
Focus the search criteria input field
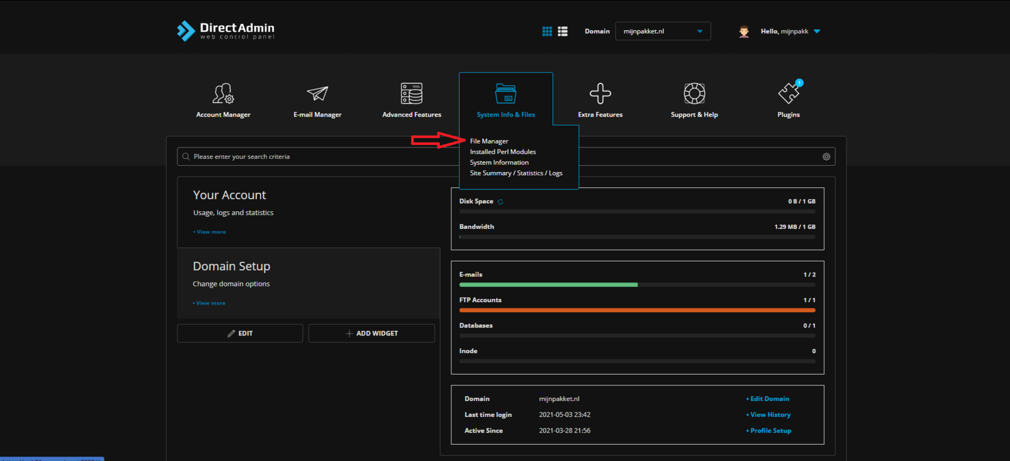(506, 156)
